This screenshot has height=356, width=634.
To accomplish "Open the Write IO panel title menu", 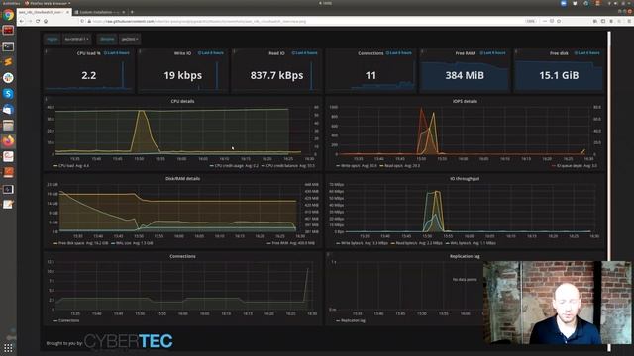I will (x=182, y=53).
